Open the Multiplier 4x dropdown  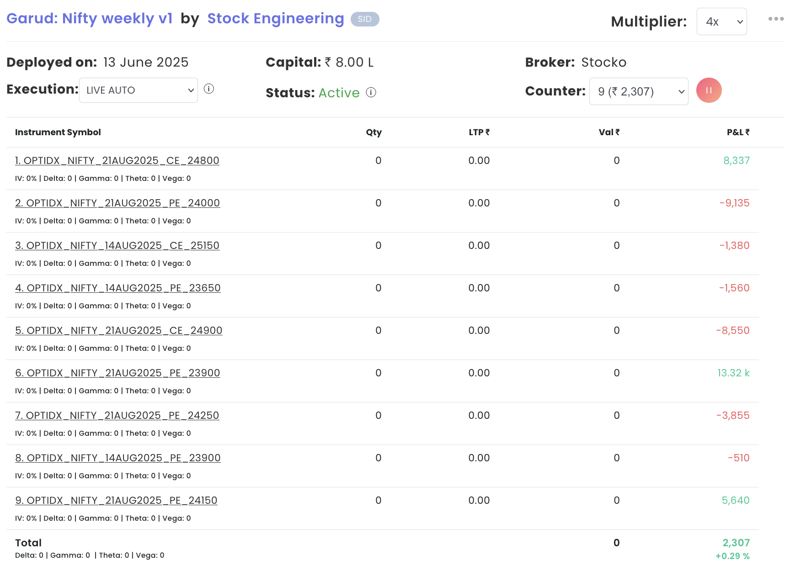721,21
